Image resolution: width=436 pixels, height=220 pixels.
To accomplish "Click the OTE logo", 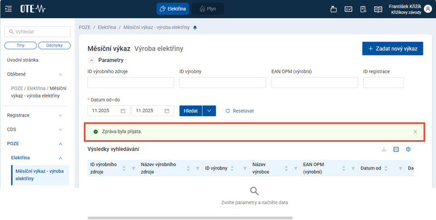I will point(33,9).
